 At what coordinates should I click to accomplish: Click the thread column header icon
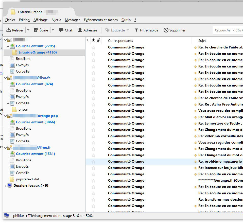click(x=88, y=40)
